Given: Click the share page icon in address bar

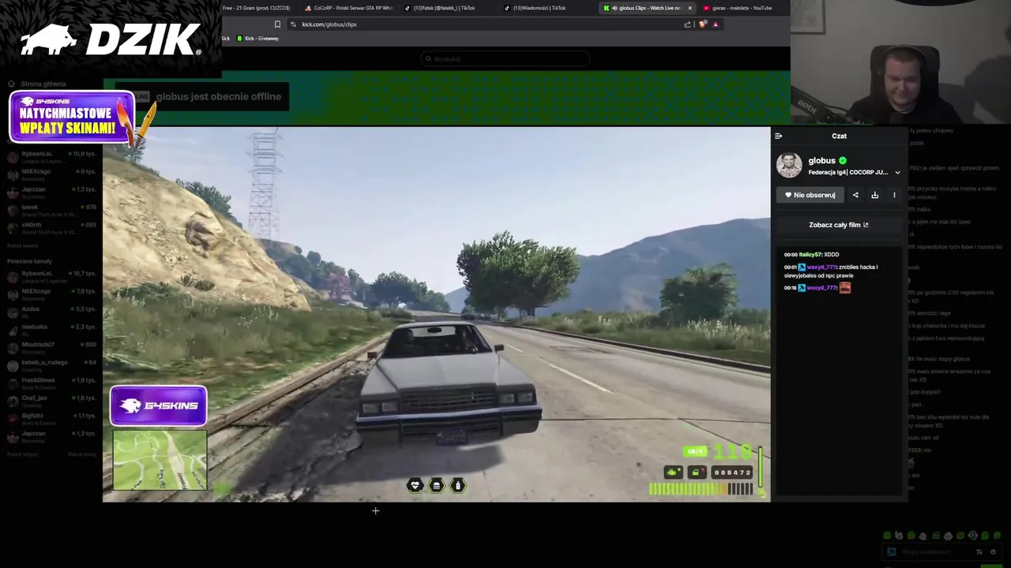Looking at the screenshot, I should click(x=687, y=24).
